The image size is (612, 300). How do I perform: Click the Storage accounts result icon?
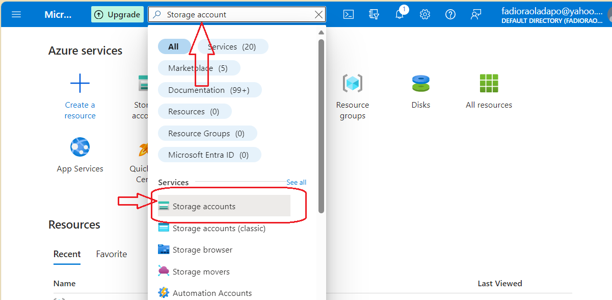pos(164,206)
